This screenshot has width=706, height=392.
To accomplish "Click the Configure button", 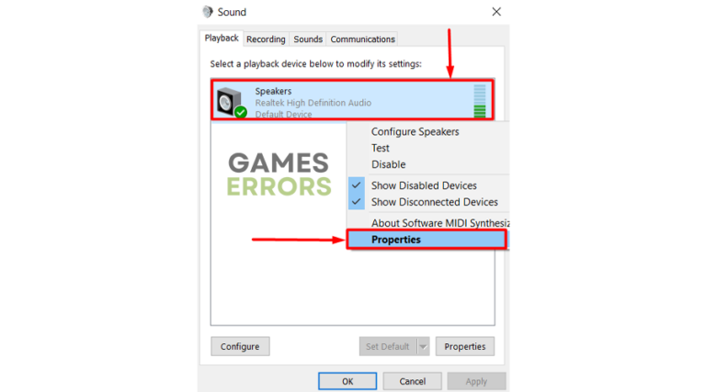I will click(240, 347).
